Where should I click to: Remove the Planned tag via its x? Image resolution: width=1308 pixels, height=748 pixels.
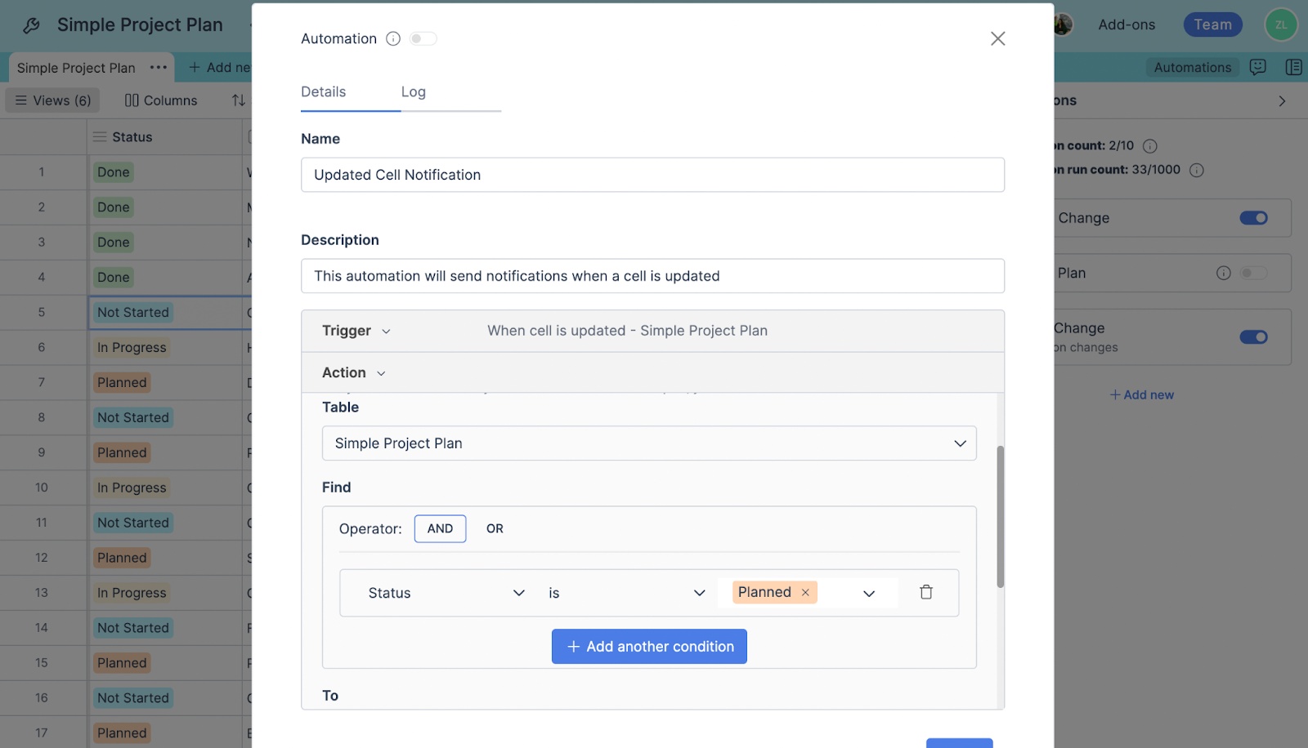[804, 592]
